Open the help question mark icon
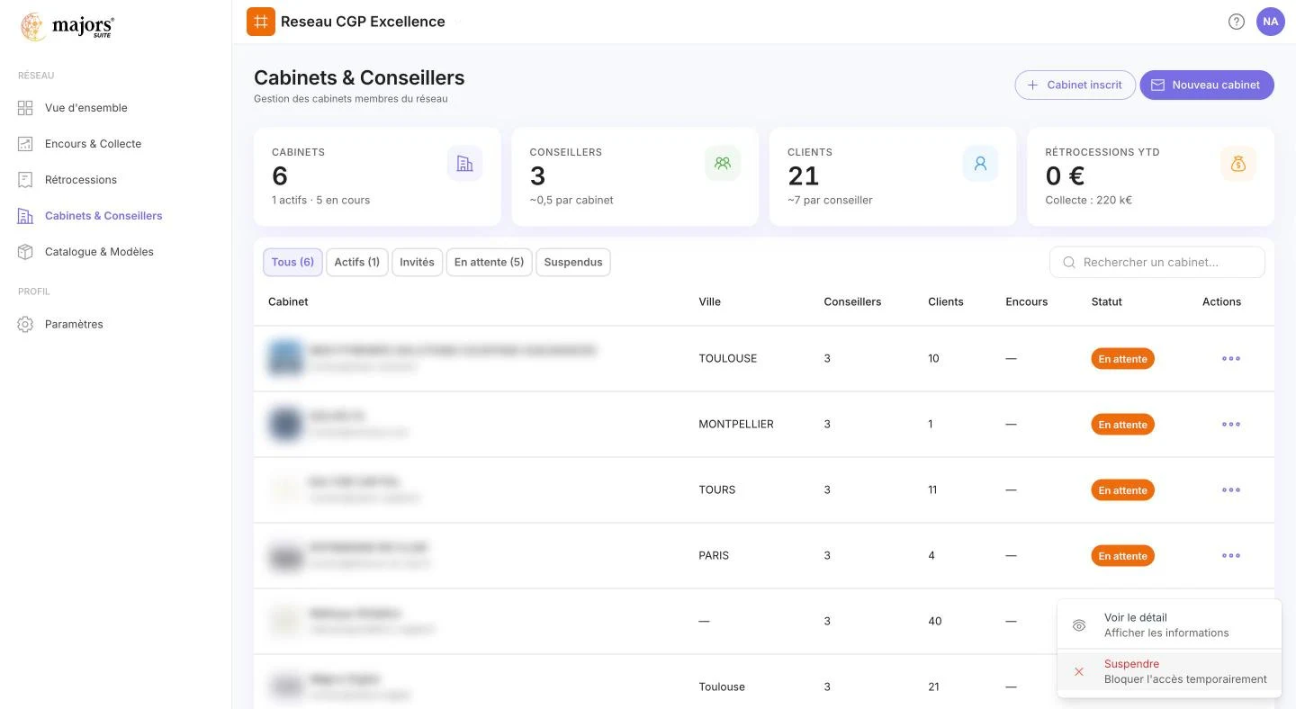 click(x=1237, y=22)
